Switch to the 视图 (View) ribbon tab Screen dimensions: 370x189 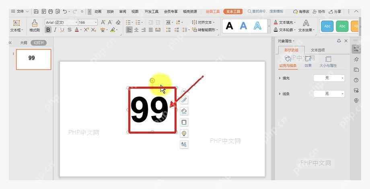click(135, 11)
